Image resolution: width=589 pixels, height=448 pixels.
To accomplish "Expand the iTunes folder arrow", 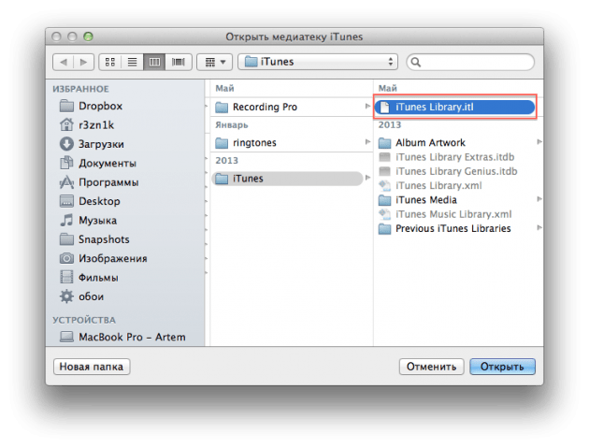I will (367, 178).
